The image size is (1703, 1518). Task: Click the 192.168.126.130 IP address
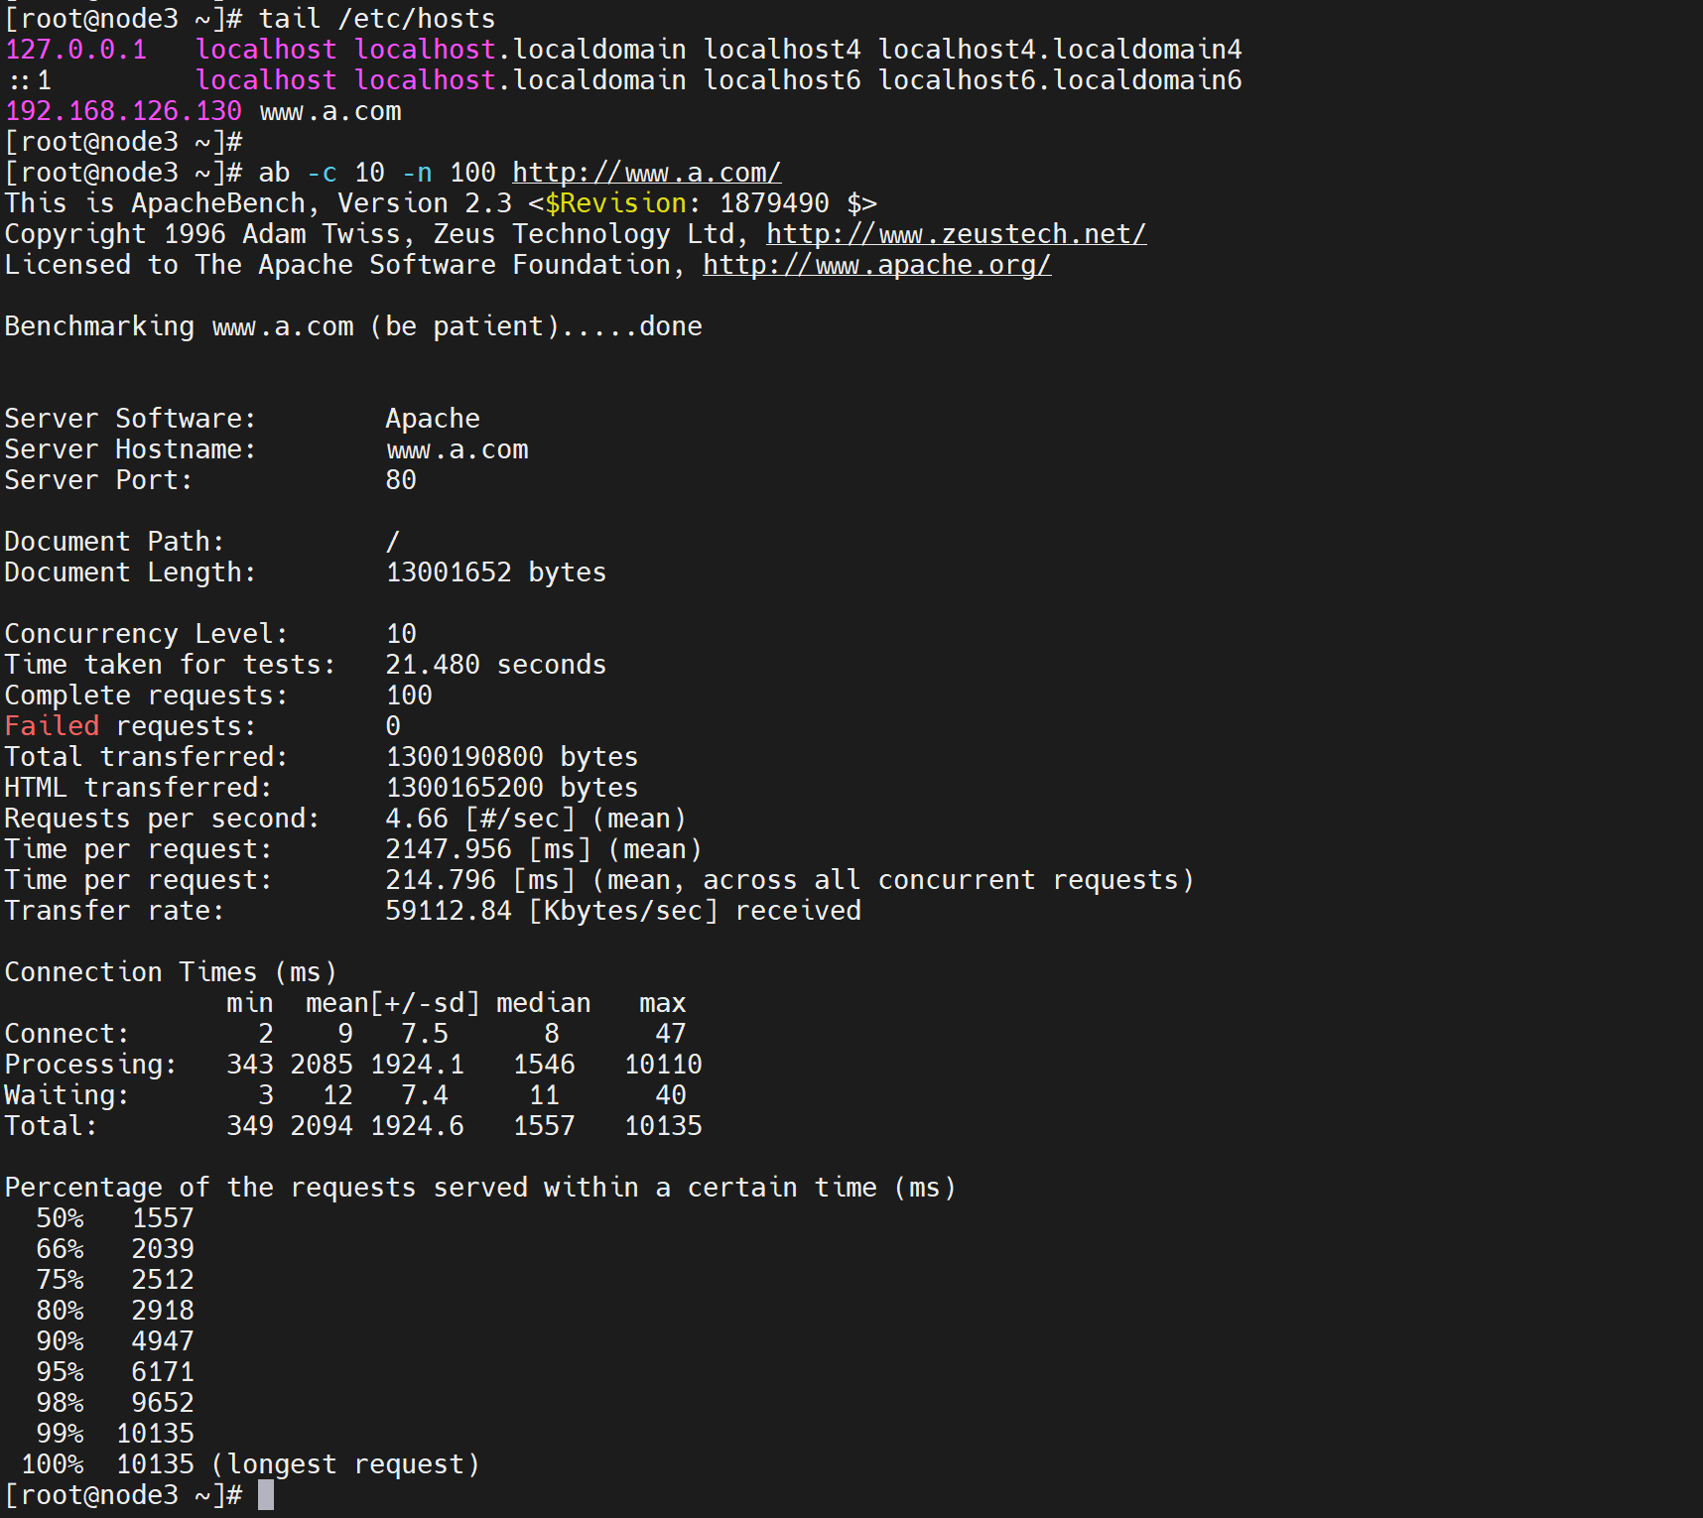(x=123, y=111)
